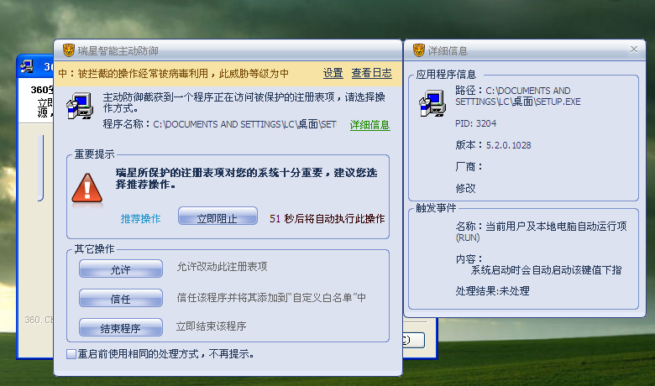Click the Rising lion shield icon in 瑞星智能主动防御 title

point(69,50)
